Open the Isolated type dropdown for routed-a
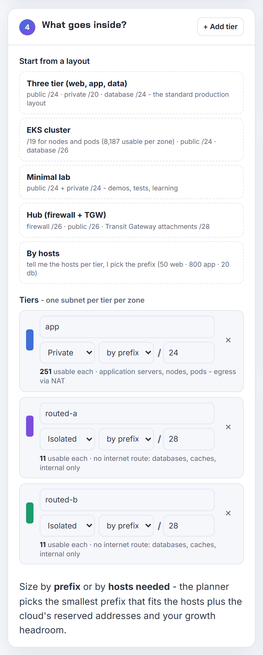 click(x=67, y=439)
